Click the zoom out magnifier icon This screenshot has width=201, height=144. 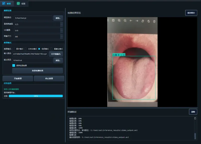click(125, 21)
